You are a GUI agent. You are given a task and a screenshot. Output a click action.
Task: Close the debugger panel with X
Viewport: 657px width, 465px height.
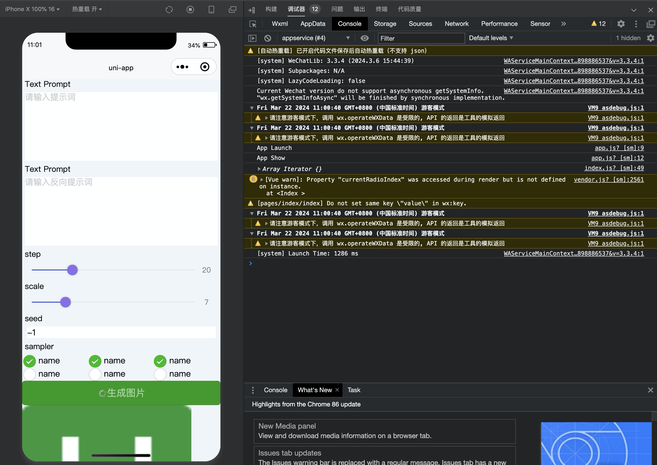(650, 10)
